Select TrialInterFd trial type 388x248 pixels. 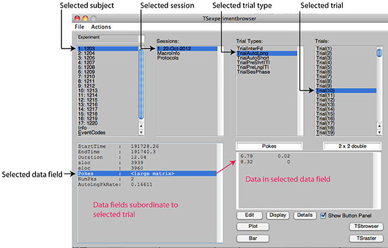tap(266, 49)
